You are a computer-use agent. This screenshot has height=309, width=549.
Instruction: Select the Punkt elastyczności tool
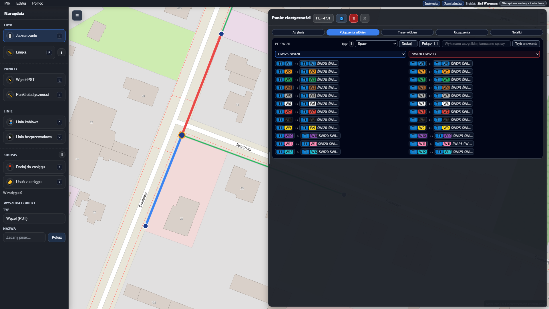(x=34, y=95)
